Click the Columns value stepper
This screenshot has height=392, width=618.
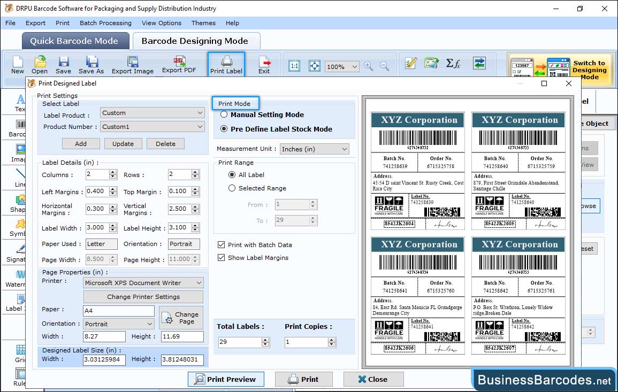pyautogui.click(x=113, y=174)
